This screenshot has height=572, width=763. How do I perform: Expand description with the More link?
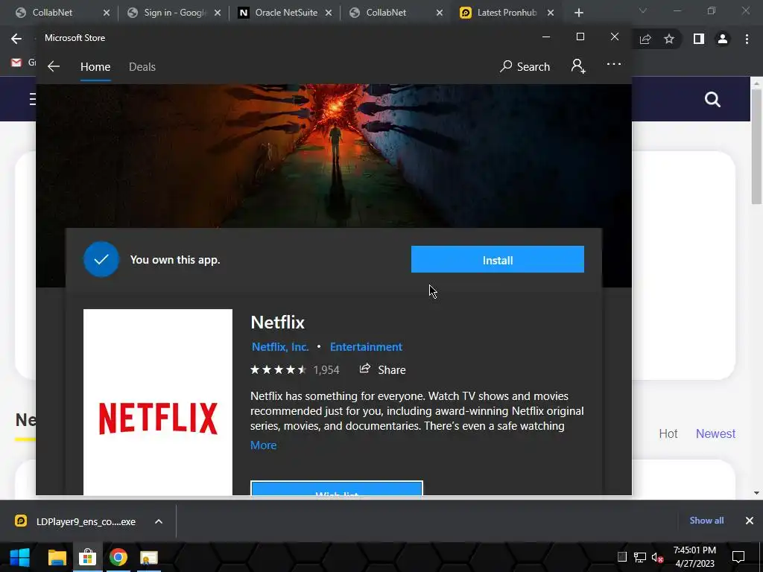point(263,445)
